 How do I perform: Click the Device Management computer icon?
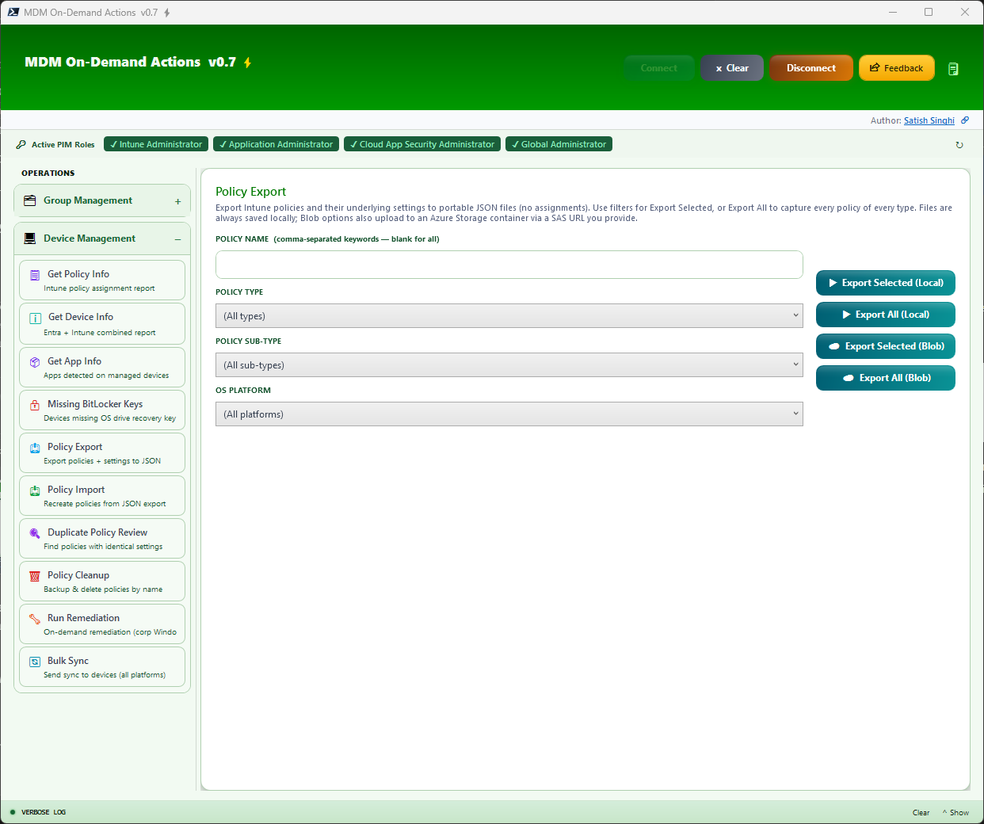(x=30, y=238)
